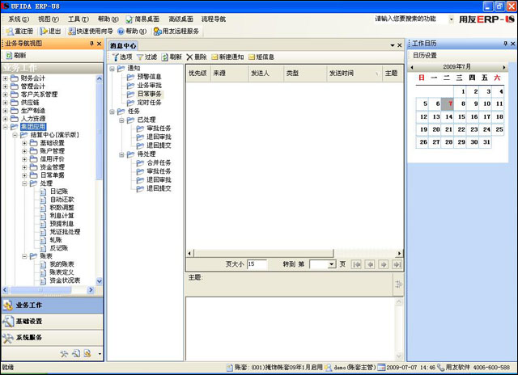Click the 新建通知 envelope icon
Screen dimensions: 518x375
point(214,57)
